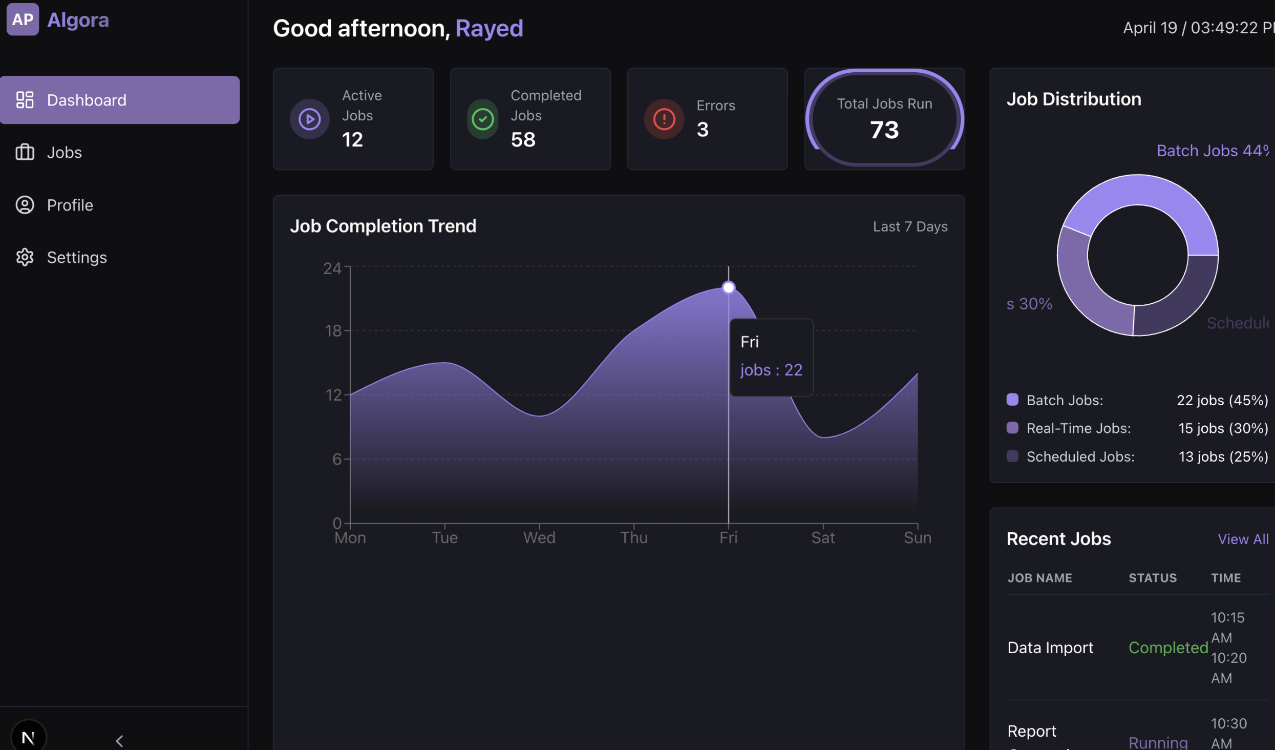Open the Jobs menu item
This screenshot has width=1275, height=750.
click(x=65, y=152)
